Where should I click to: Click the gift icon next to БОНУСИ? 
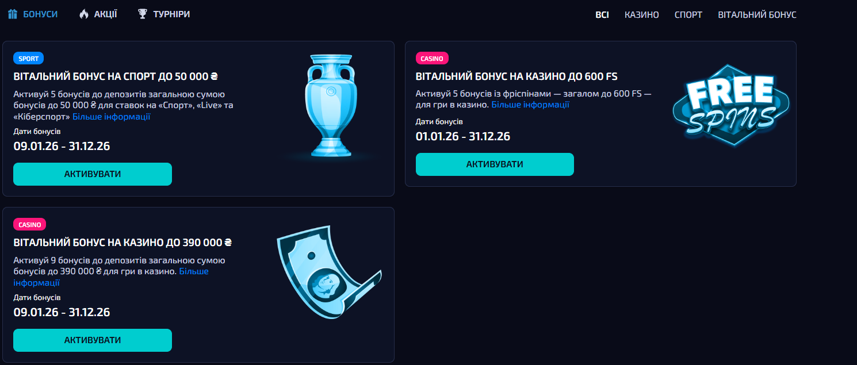pos(13,13)
